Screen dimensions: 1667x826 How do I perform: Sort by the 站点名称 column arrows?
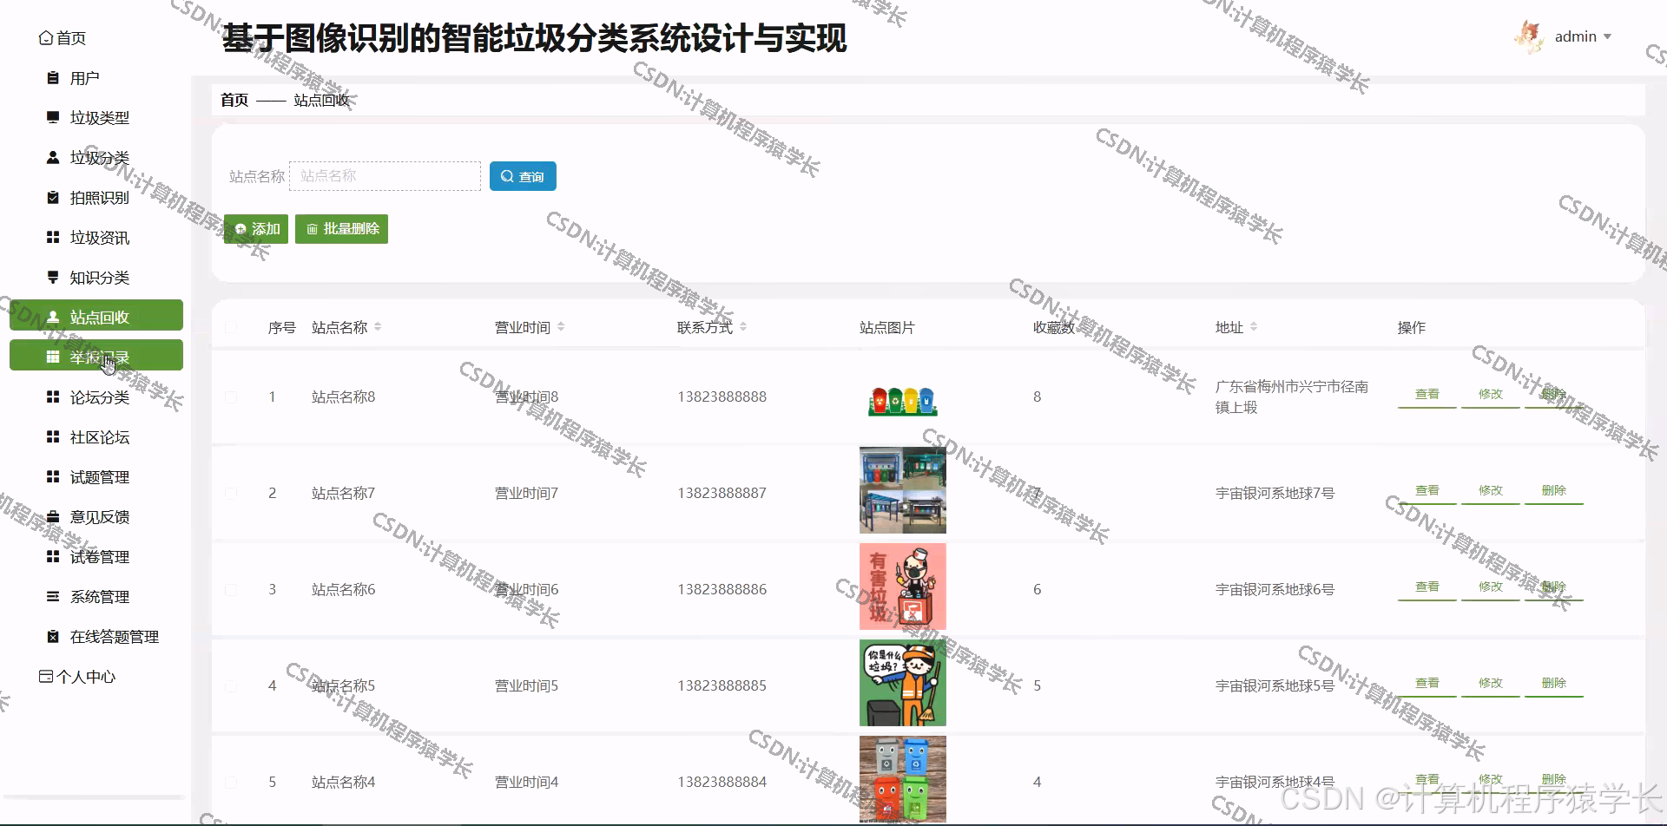378,327
